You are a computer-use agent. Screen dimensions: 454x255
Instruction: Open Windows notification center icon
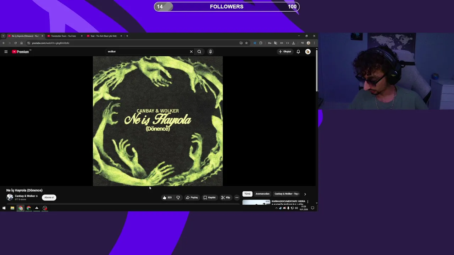pos(312,208)
